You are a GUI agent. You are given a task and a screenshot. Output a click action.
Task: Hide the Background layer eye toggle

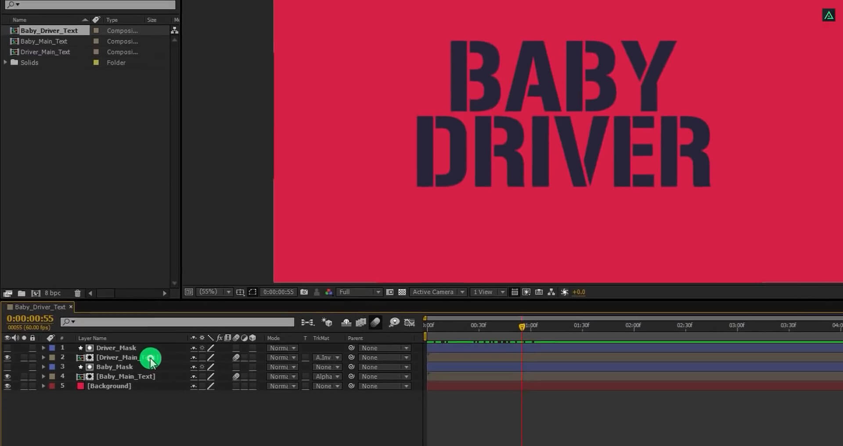coord(7,386)
